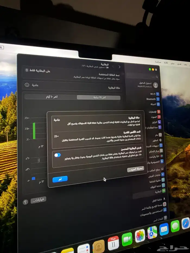This screenshot has height=253, width=190.
Task: Switch to Last 24 Hours (آخر ٢٤ ساعة) tab
Action: [99, 97]
